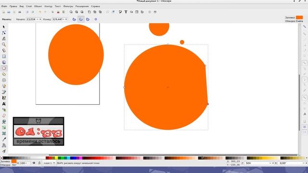Toggle current layer lock icon
Image resolution: width=308 pixels, height=173 pixels.
[x=39, y=163]
